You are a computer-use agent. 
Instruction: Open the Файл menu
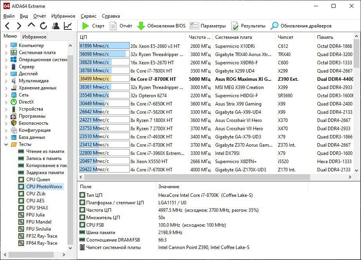pos(9,16)
